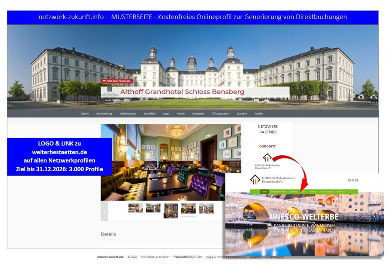
Task: Select the tall third gallery thumbnail
Action: [171, 211]
